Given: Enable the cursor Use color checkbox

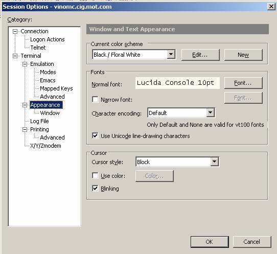Looking at the screenshot, I should pyautogui.click(x=95, y=176).
